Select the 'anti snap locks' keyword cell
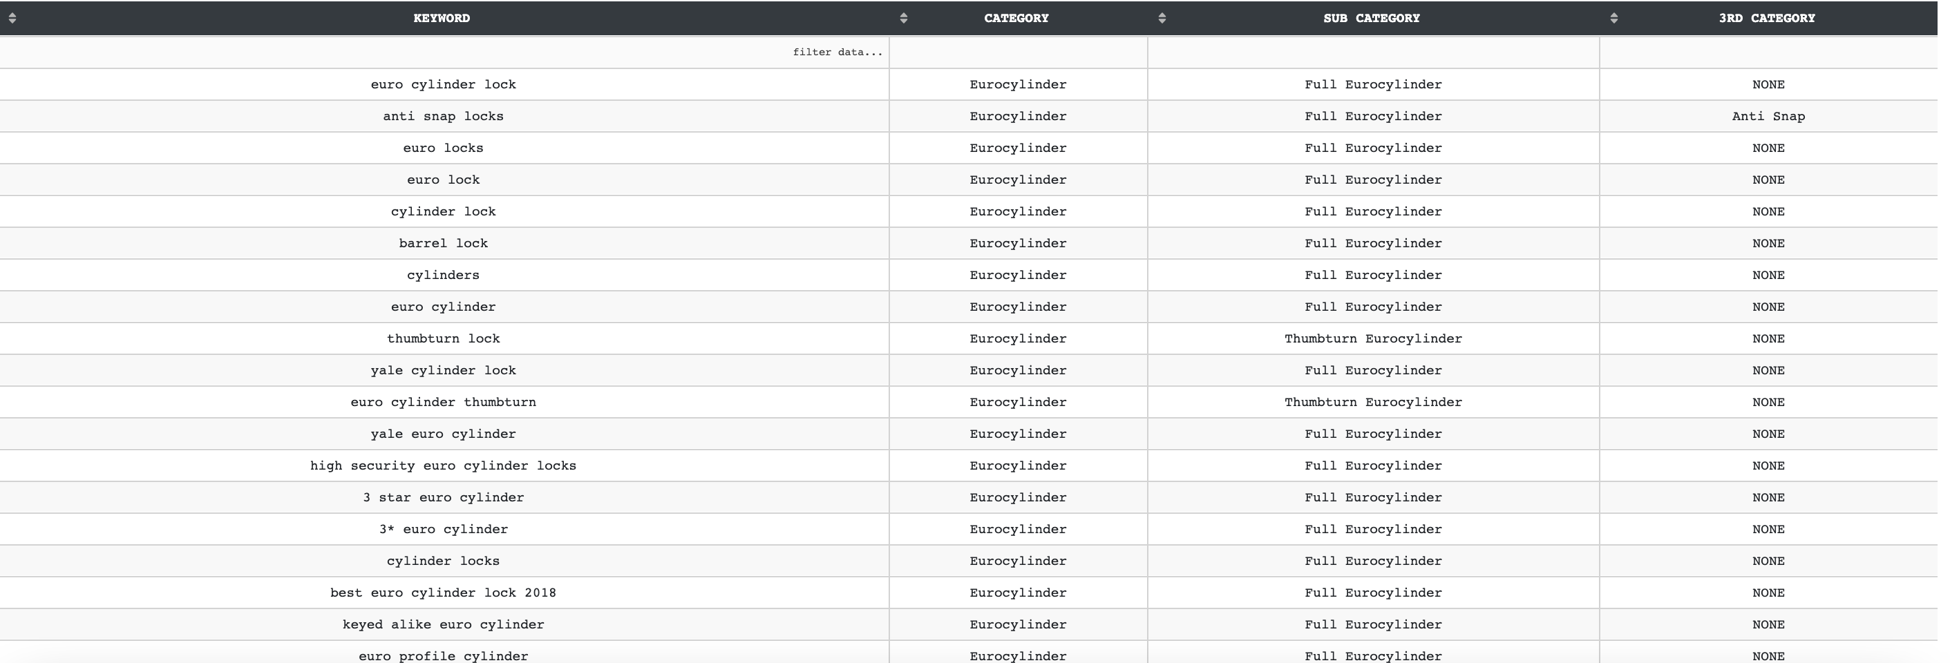The image size is (1950, 663). (x=444, y=116)
